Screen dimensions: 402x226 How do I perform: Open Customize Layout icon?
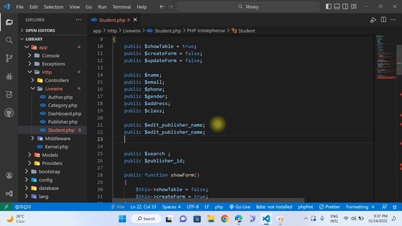354,7
